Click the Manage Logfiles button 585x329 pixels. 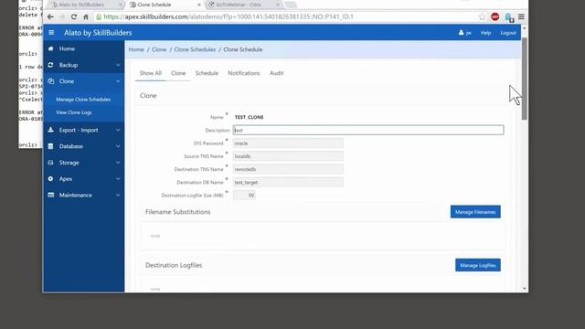pos(478,265)
